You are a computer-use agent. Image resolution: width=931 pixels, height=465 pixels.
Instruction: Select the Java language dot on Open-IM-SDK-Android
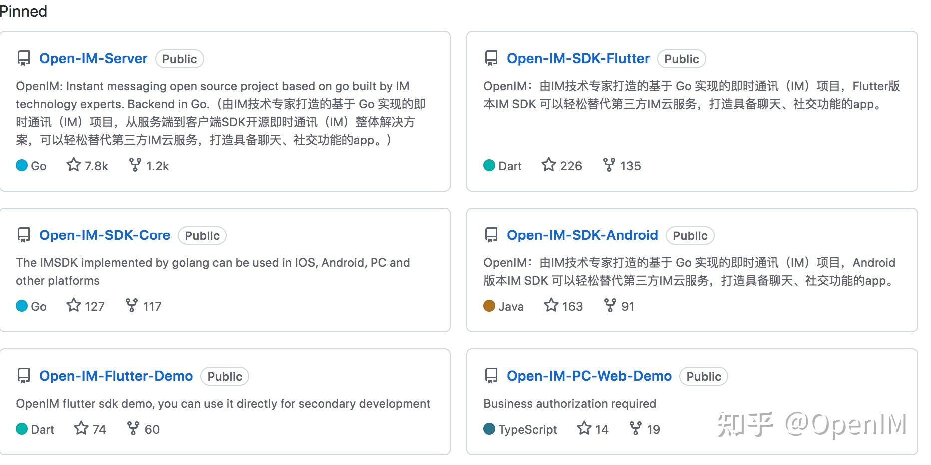489,306
